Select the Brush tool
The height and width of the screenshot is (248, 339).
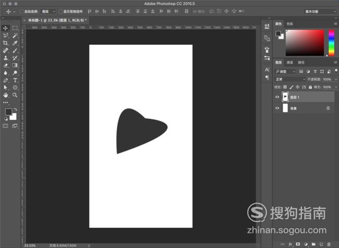(x=15, y=51)
